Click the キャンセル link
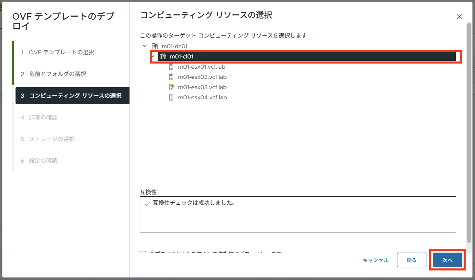The width and height of the screenshot is (475, 280). 376,260
